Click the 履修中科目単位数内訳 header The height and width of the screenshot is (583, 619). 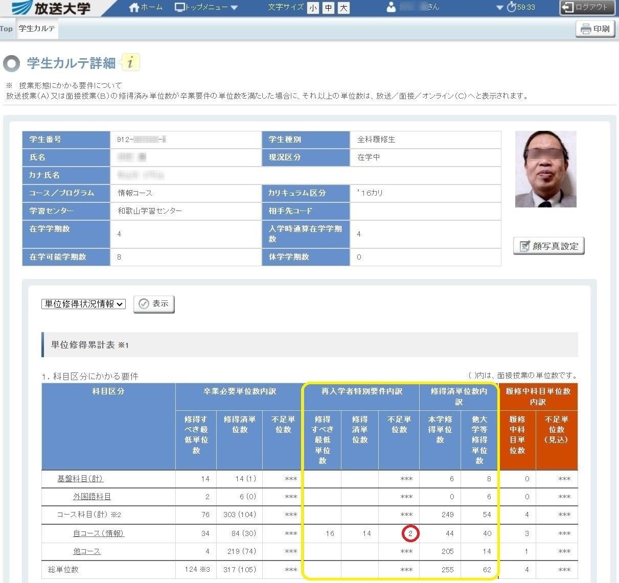click(538, 397)
